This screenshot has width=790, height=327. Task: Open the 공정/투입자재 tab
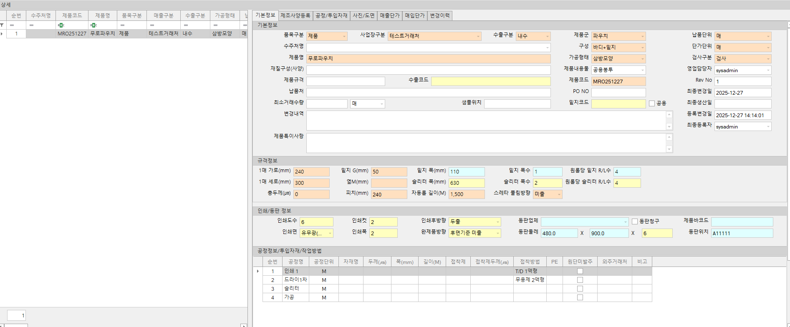click(x=331, y=15)
